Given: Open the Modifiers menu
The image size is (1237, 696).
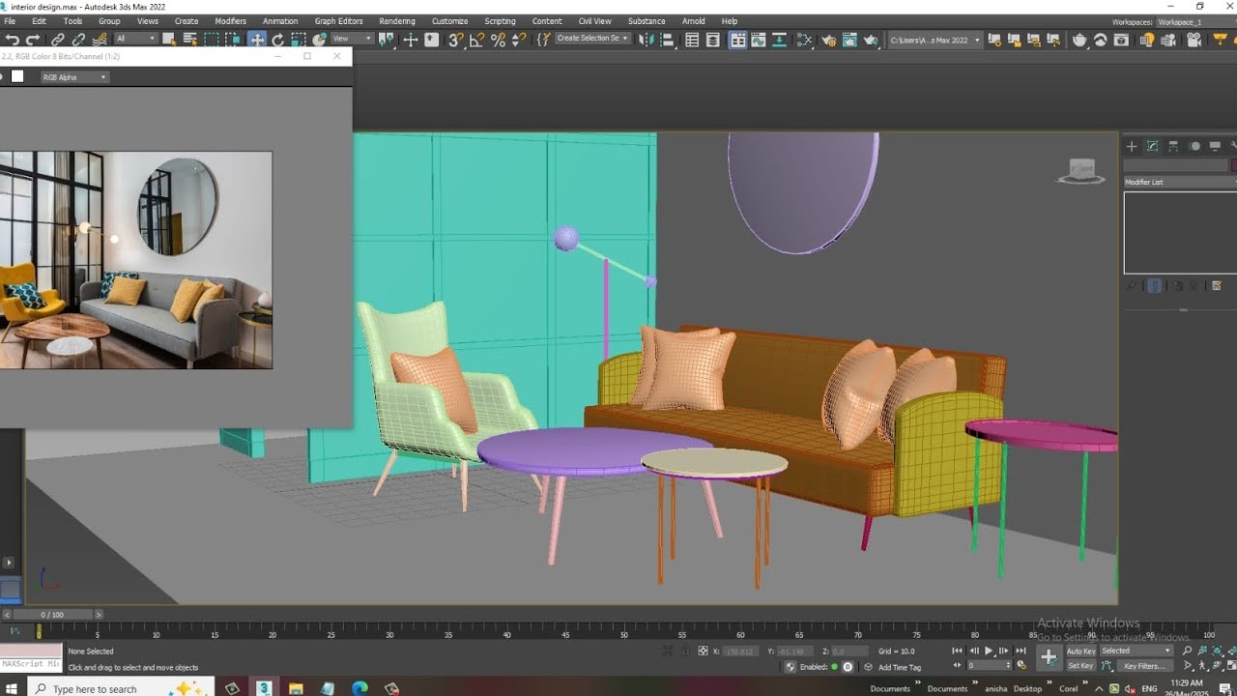Looking at the screenshot, I should pyautogui.click(x=230, y=20).
